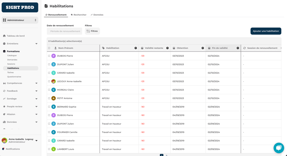Screen dimensions: 287x156
Task: Open Tableau de bord home icon
Action: (4, 36)
